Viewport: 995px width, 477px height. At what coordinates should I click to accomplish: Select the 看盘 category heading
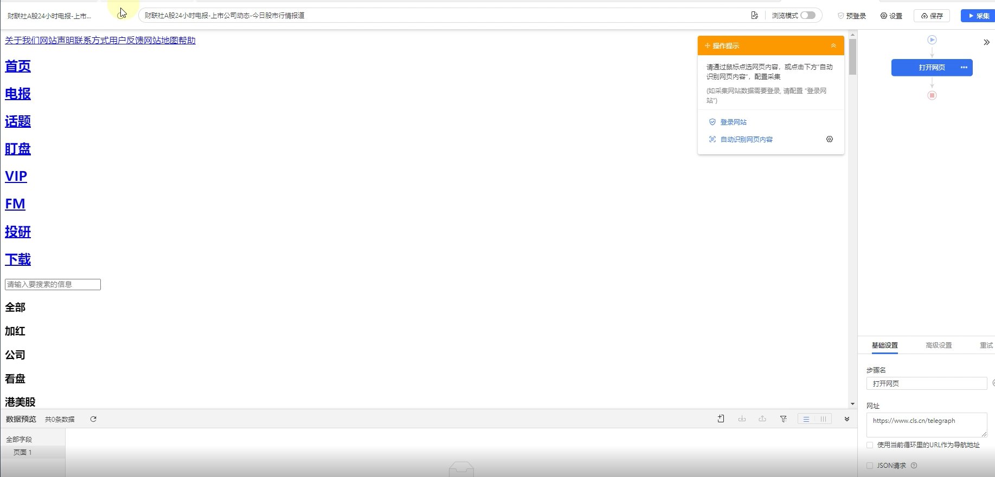tap(15, 379)
